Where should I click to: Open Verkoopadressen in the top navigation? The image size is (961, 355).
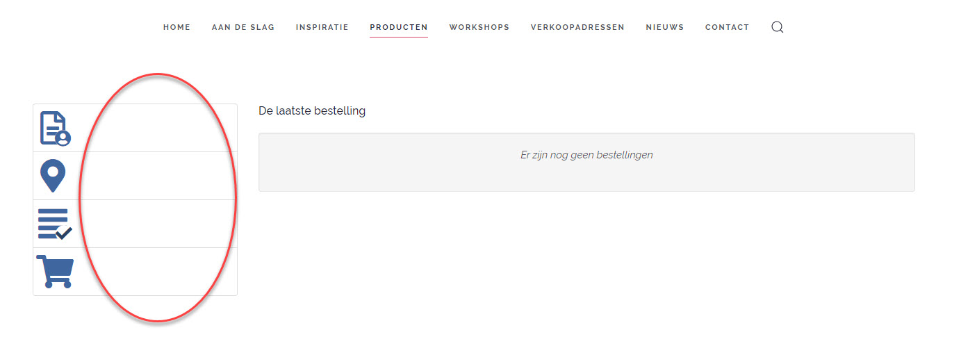click(x=577, y=27)
